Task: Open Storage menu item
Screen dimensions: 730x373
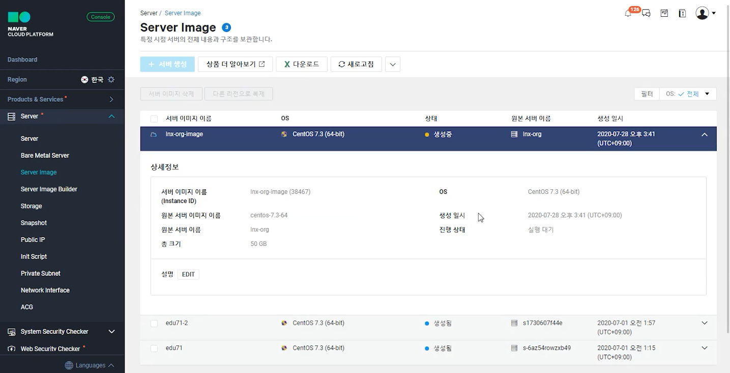Action: pyautogui.click(x=32, y=206)
